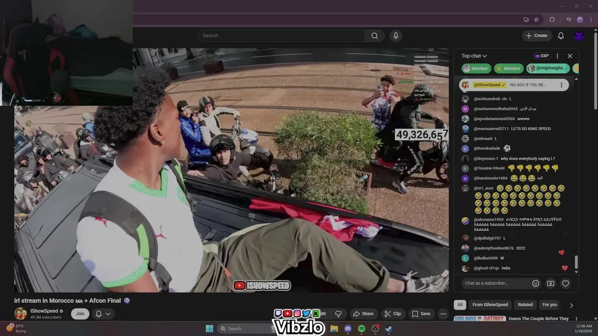
Task: Expand the Top chat dropdown
Action: pyautogui.click(x=474, y=56)
